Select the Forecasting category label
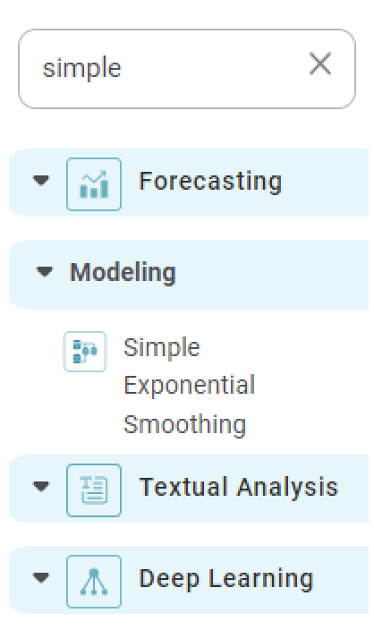Viewport: 374px width, 630px height. [x=210, y=181]
